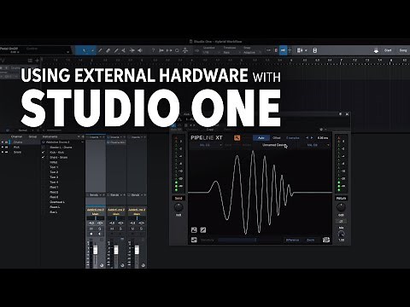Toggle the Difference button in Pipeline XT

point(293,240)
